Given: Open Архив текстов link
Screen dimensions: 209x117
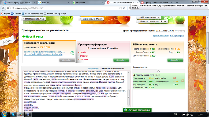Looking at the screenshot, I should 161,36.
